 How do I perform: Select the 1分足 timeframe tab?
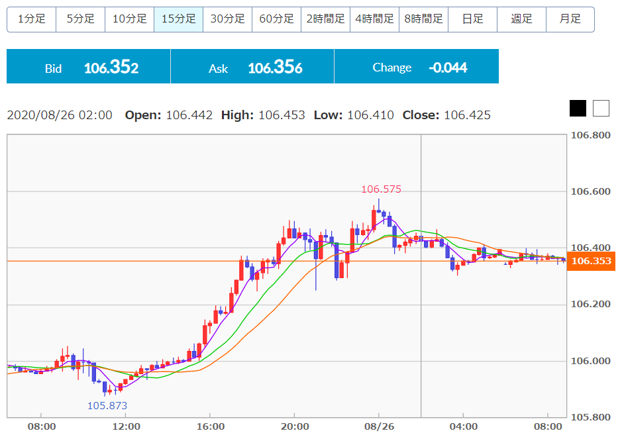[x=31, y=19]
